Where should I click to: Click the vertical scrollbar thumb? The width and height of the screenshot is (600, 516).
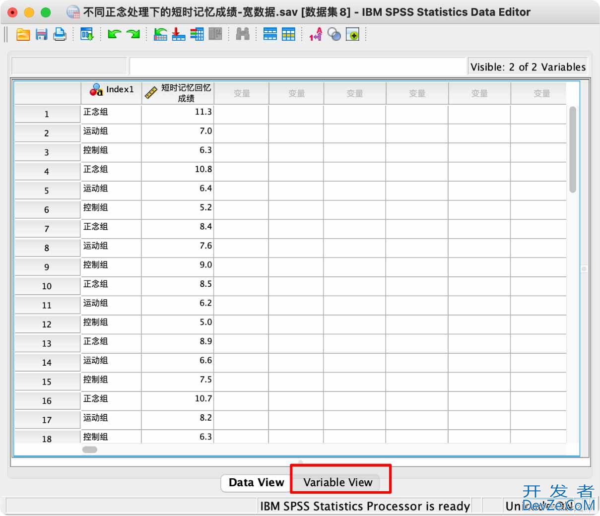(x=573, y=149)
